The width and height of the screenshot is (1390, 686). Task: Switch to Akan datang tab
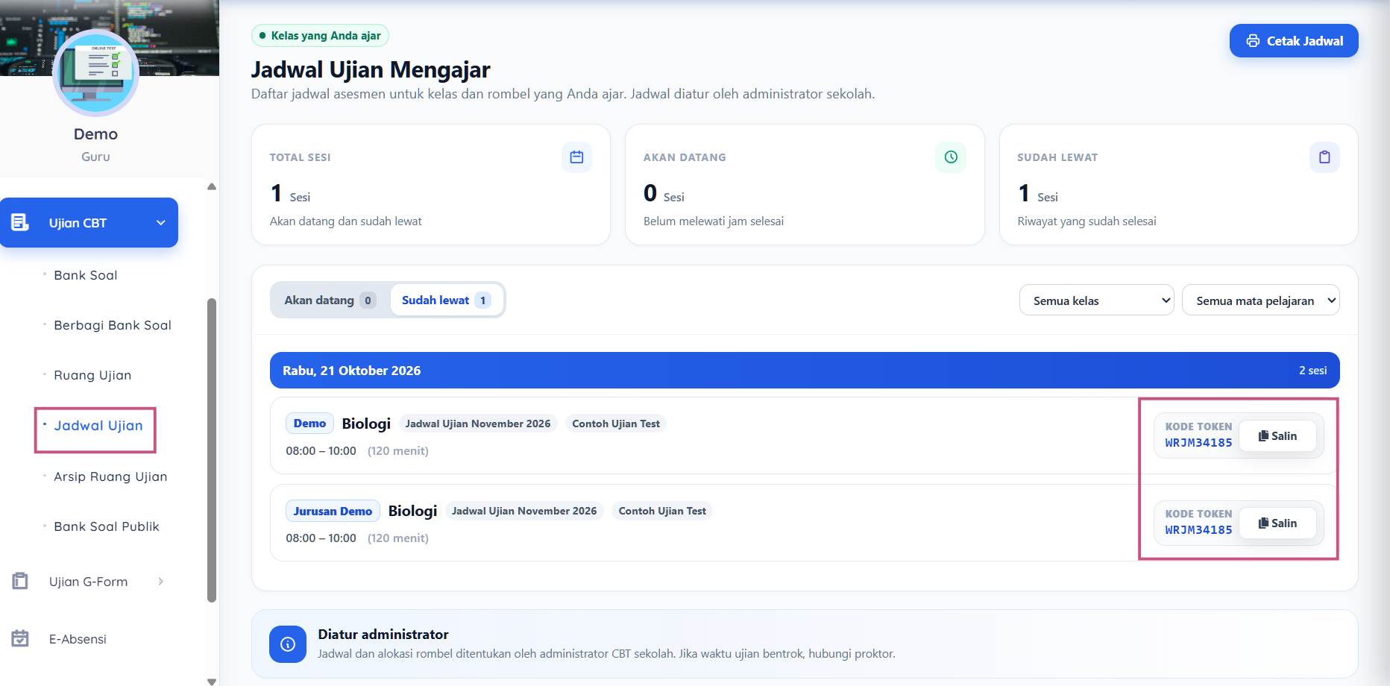coord(330,300)
